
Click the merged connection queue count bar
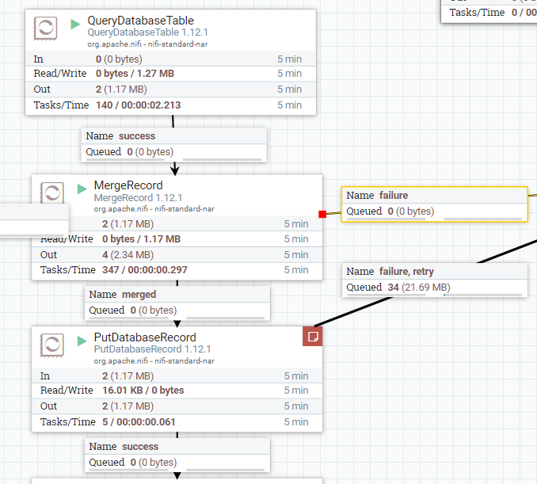129,318
